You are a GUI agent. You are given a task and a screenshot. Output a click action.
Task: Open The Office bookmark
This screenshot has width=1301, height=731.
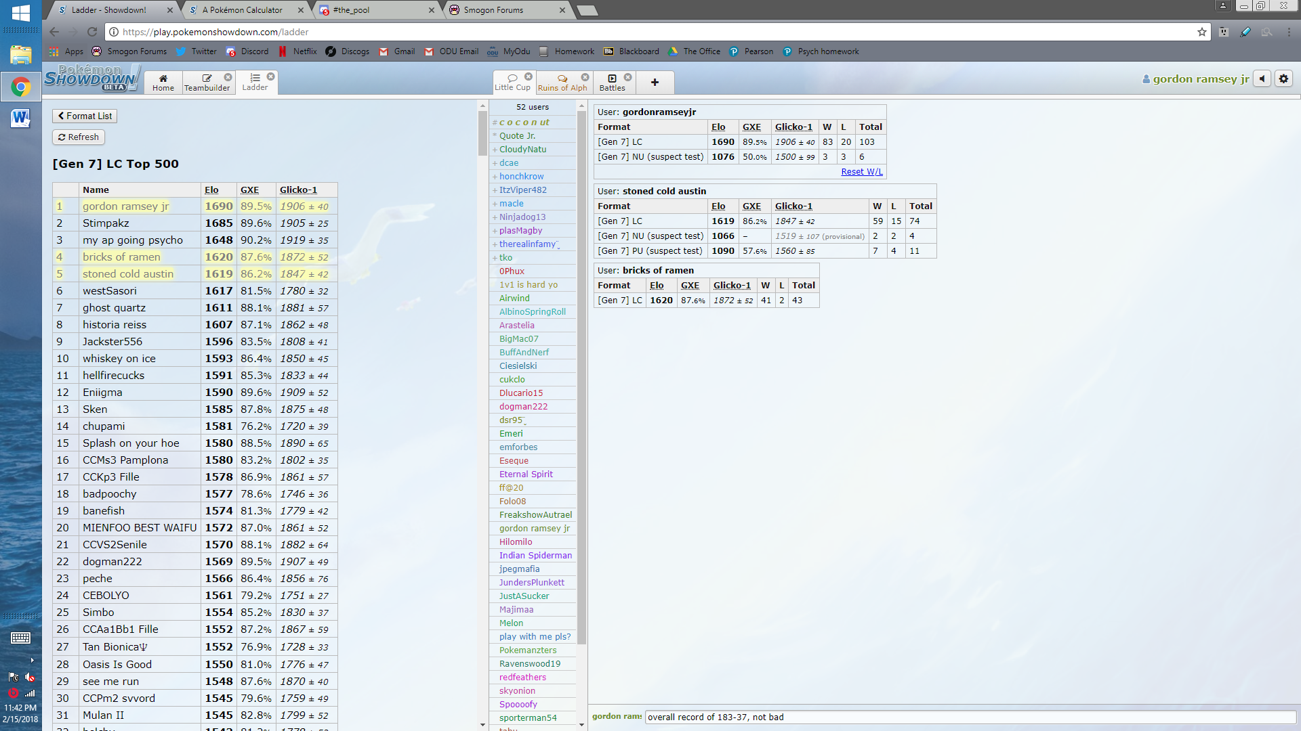pyautogui.click(x=694, y=51)
